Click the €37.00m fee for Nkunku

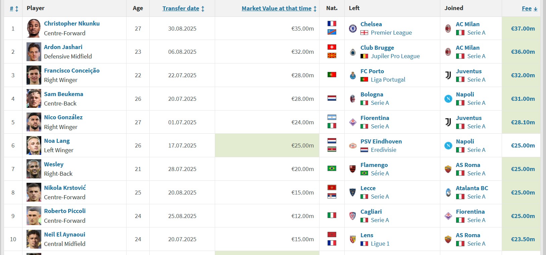point(523,29)
